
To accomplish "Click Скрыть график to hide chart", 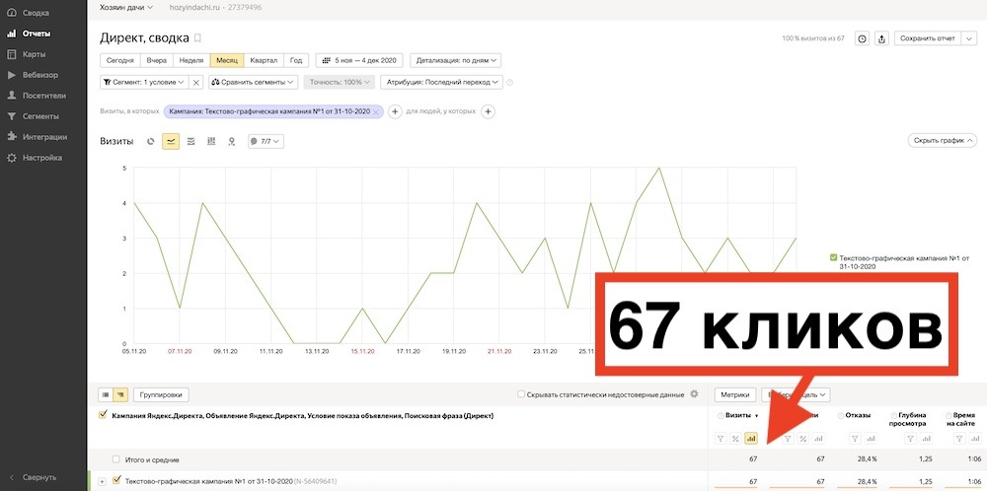I will coord(943,141).
